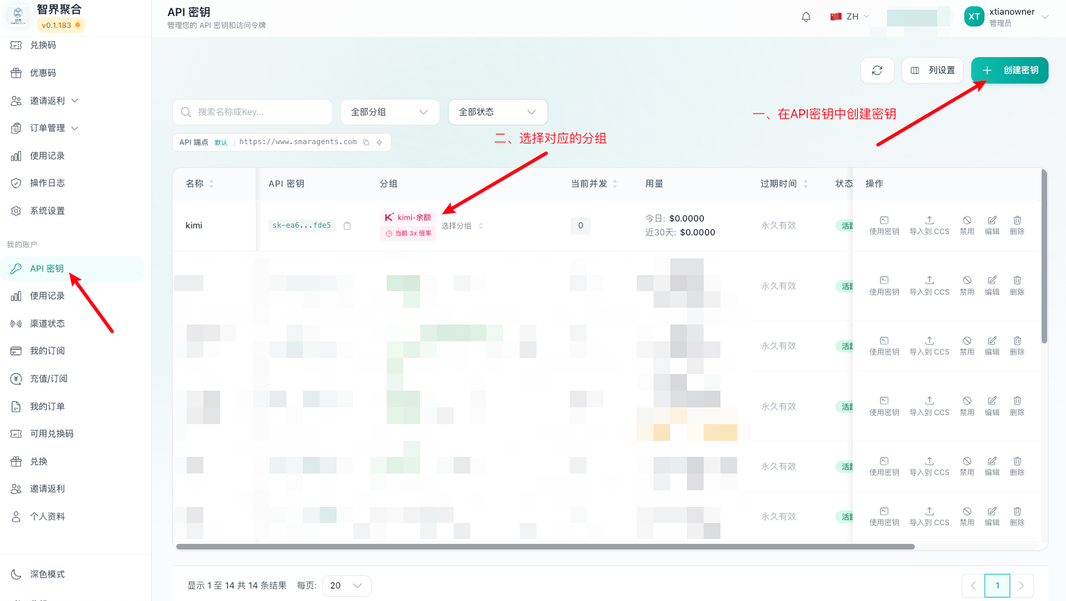Edit the kimi key
This screenshot has width=1066, height=601.
click(992, 226)
